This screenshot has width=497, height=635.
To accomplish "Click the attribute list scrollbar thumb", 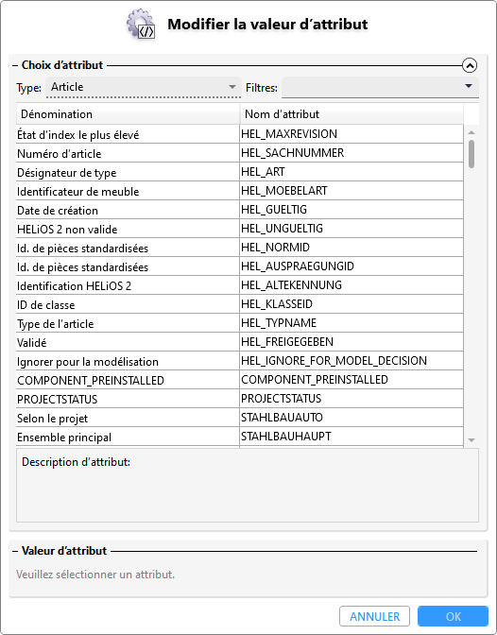I will coord(471,154).
